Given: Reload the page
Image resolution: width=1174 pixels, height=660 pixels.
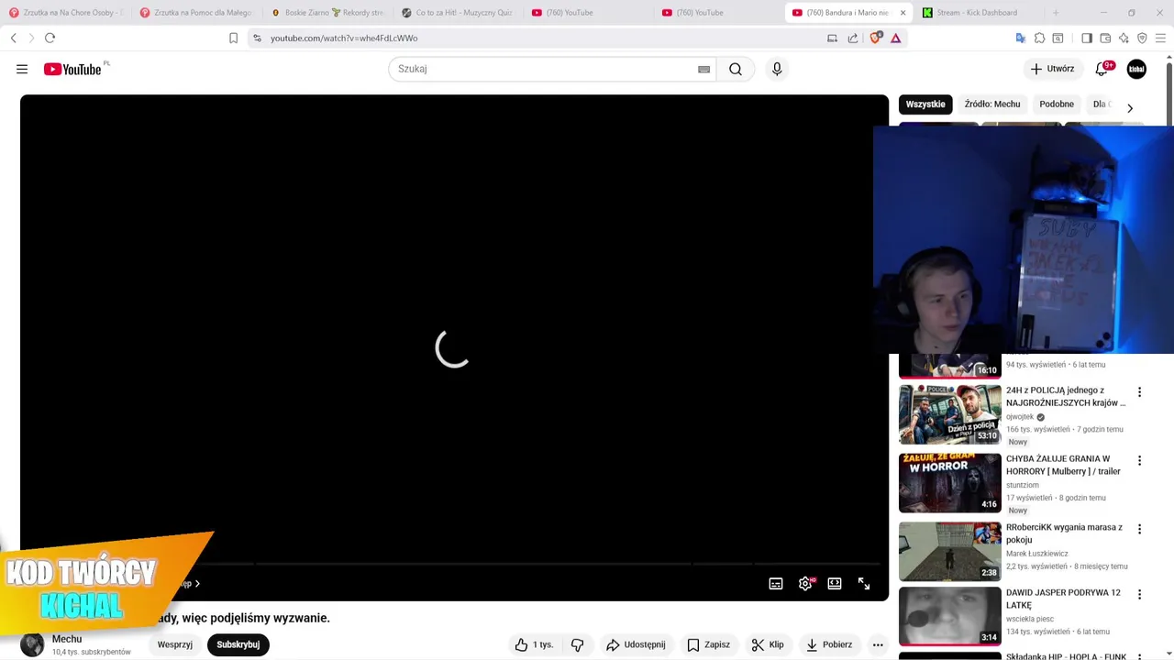Looking at the screenshot, I should click(50, 38).
